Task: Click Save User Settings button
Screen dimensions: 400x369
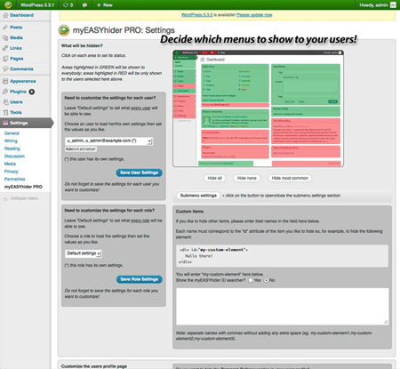Action: click(x=139, y=172)
